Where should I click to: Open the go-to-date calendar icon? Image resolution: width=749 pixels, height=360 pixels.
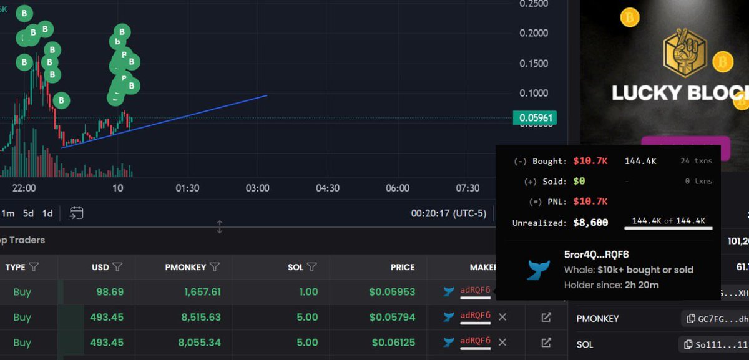point(76,213)
